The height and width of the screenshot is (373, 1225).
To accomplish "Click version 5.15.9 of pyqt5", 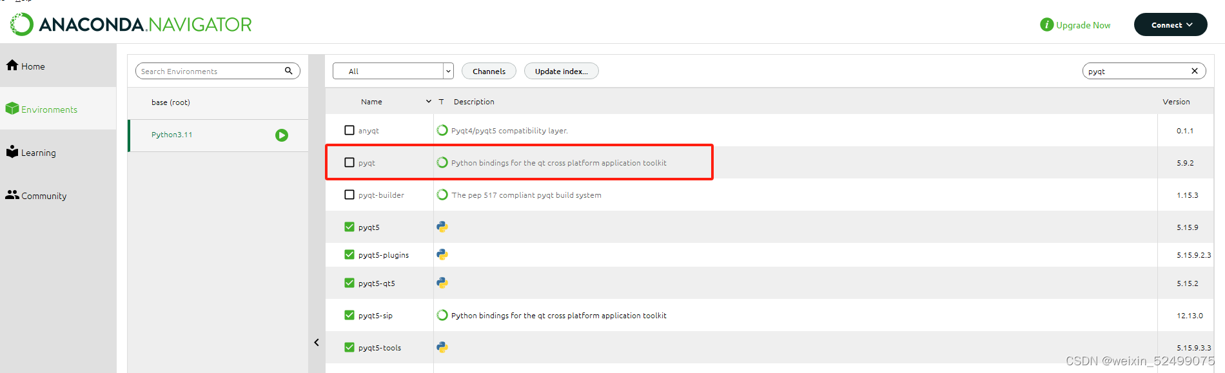I will click(1187, 227).
